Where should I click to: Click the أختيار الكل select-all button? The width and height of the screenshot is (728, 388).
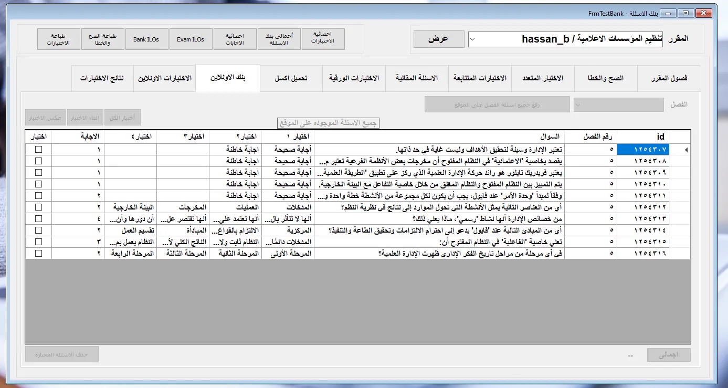coord(123,118)
